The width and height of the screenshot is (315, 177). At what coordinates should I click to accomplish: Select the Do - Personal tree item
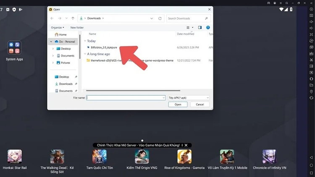pos(65,42)
